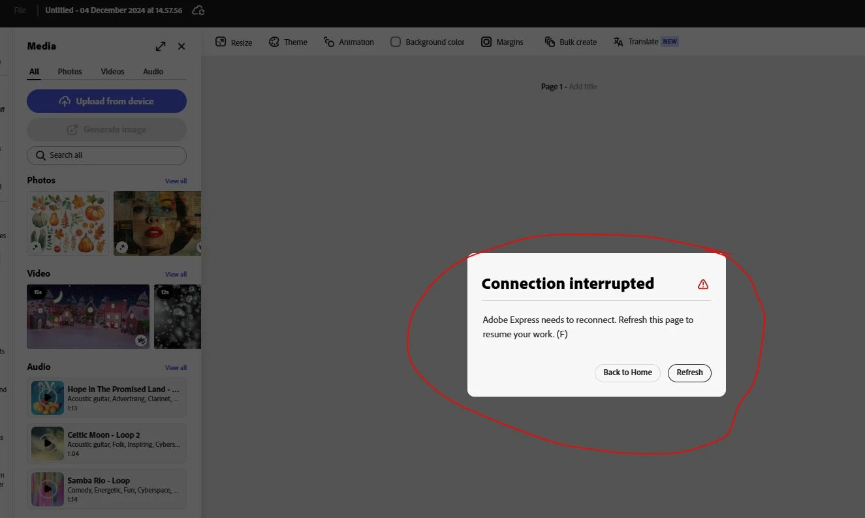Click Add title next to Page 1

pyautogui.click(x=583, y=87)
